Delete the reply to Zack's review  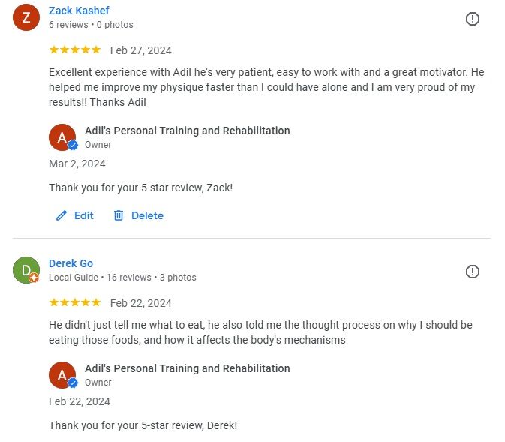(146, 215)
